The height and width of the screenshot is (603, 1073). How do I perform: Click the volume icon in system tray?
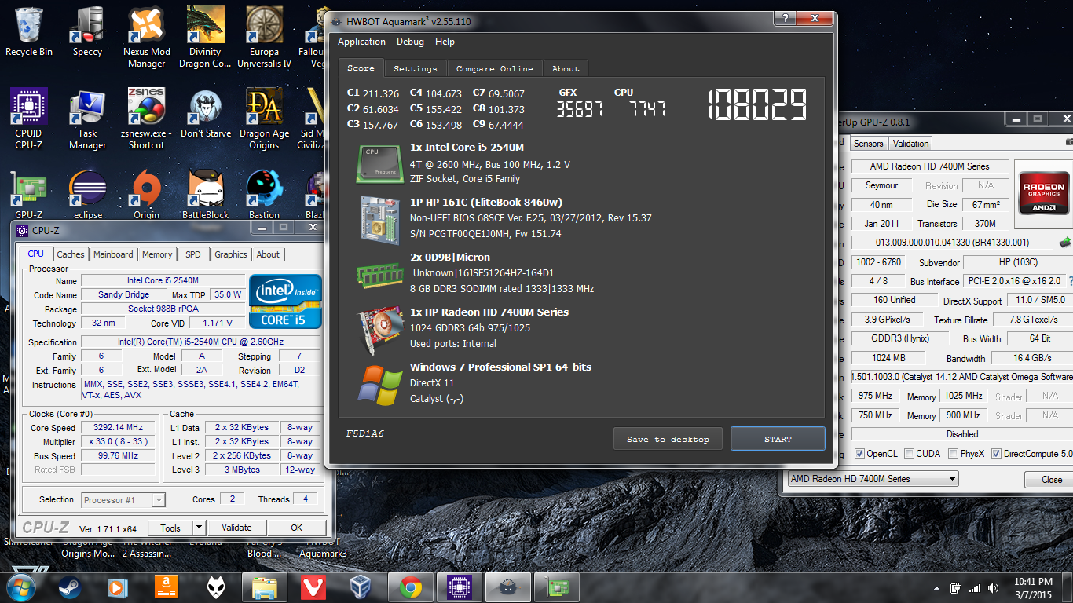993,588
